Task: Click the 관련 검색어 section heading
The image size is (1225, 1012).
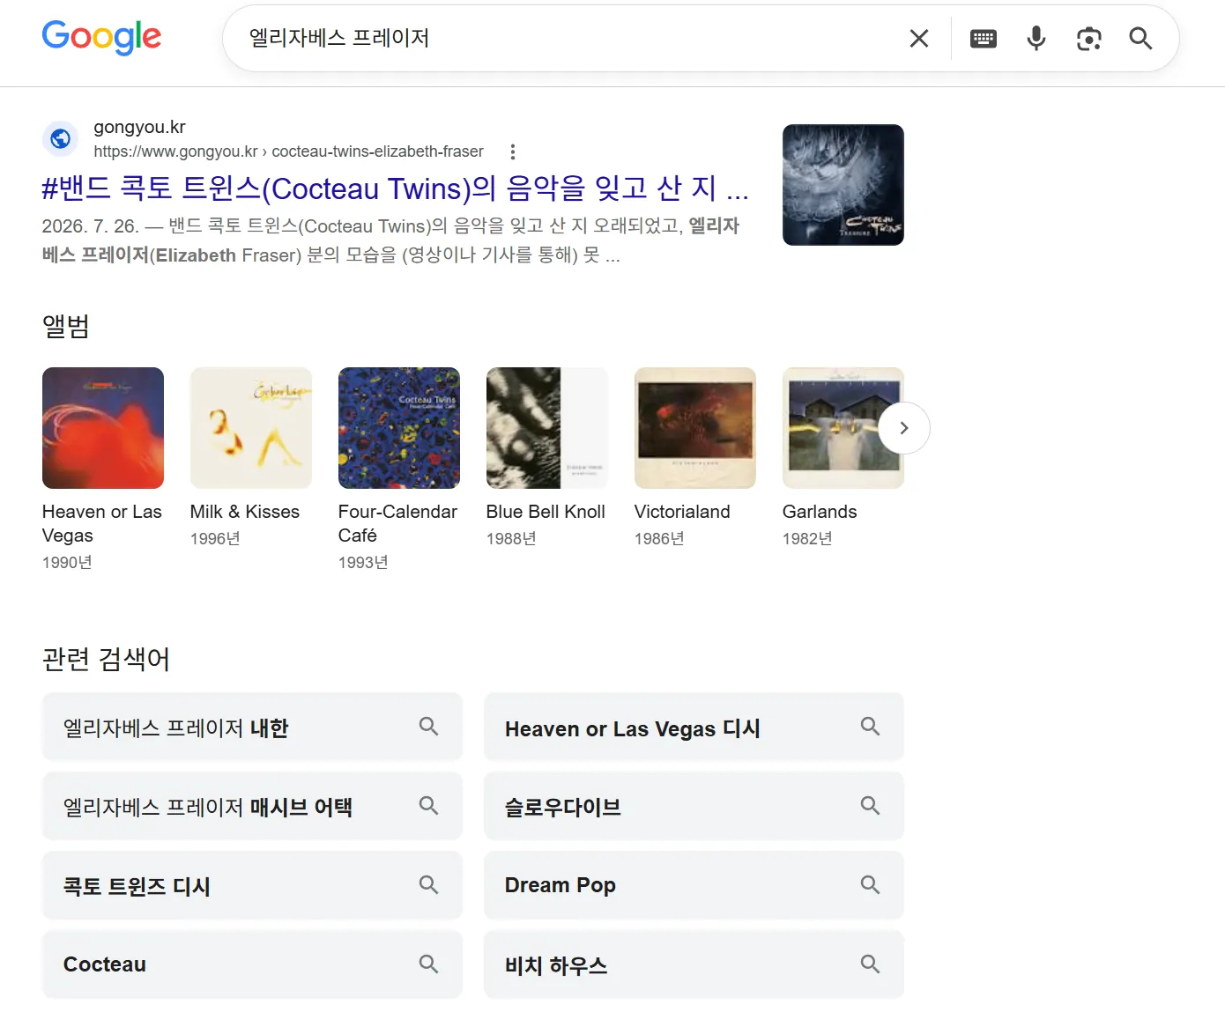Action: pos(106,659)
